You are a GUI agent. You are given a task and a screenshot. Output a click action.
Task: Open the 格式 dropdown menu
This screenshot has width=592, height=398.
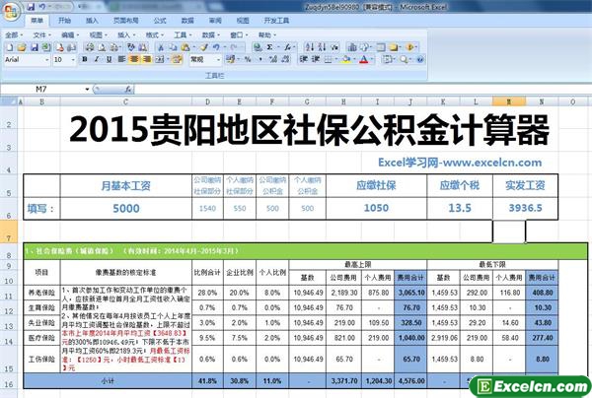click(x=155, y=35)
